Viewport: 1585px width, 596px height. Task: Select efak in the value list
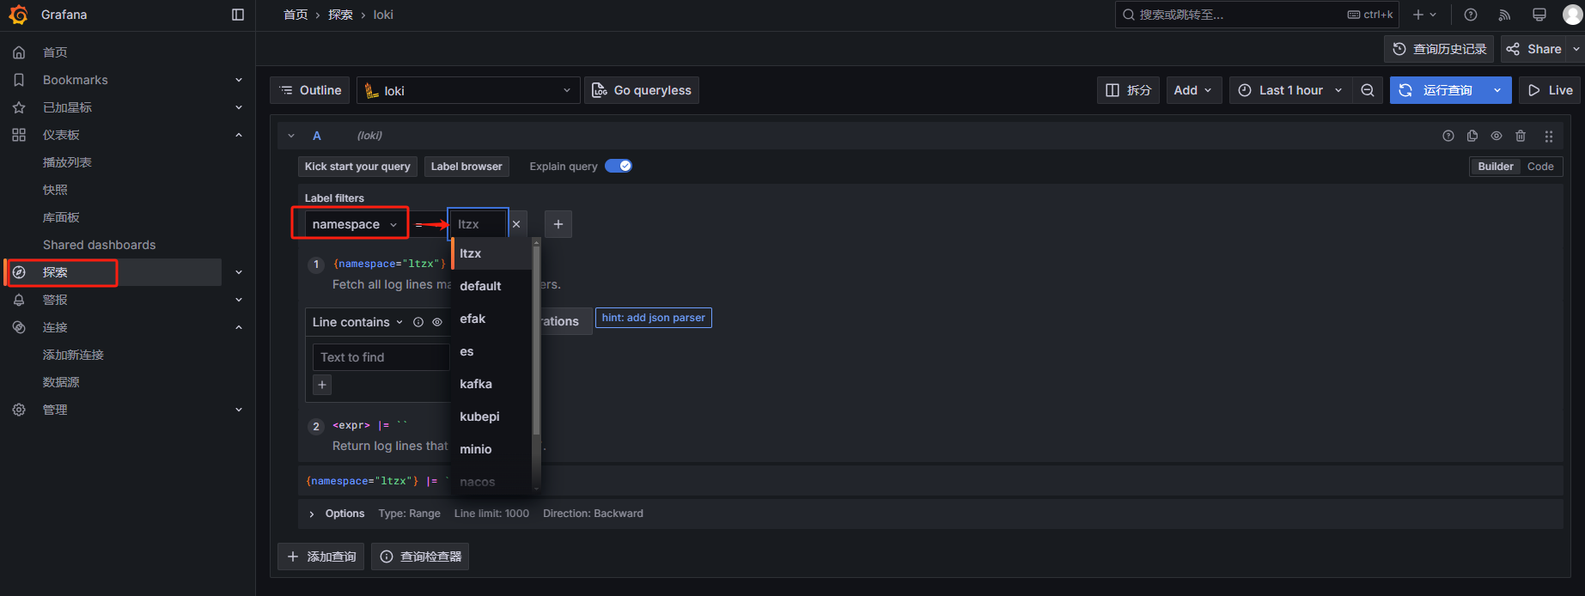492,319
